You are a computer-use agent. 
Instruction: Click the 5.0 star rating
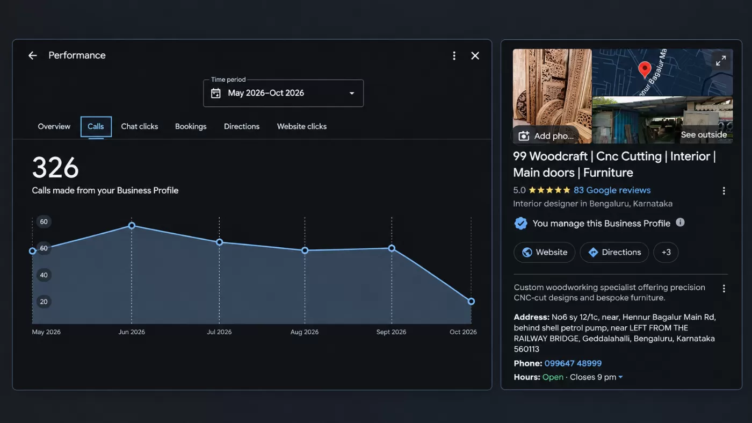pos(541,190)
